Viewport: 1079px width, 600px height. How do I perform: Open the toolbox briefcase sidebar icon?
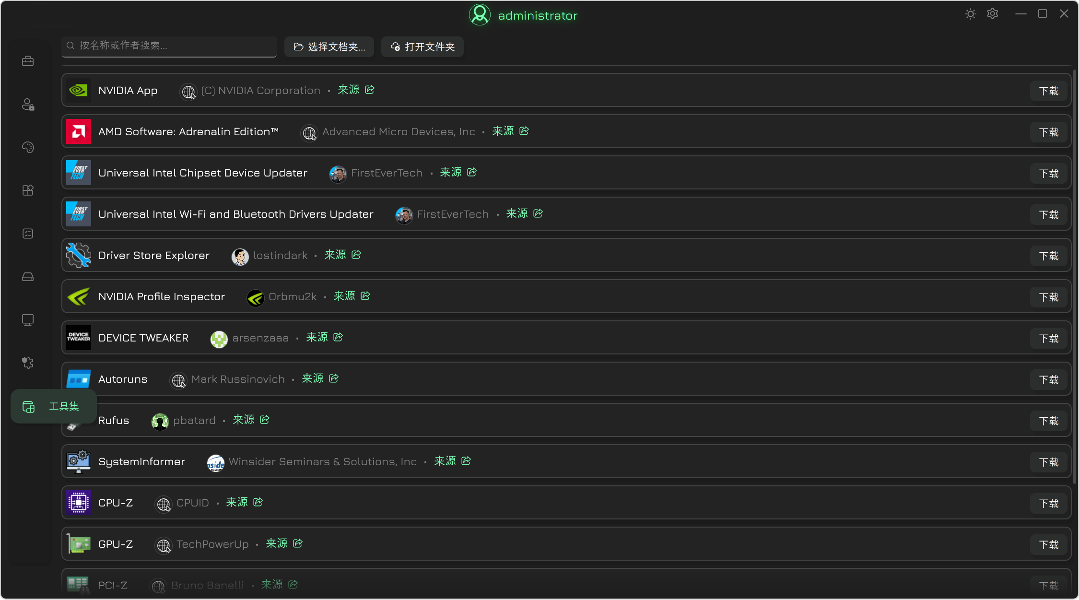click(x=28, y=61)
